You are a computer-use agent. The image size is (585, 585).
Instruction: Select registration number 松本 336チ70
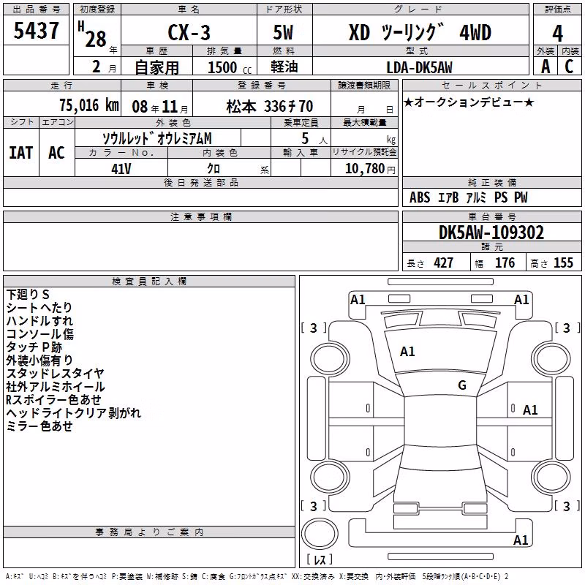(x=269, y=107)
